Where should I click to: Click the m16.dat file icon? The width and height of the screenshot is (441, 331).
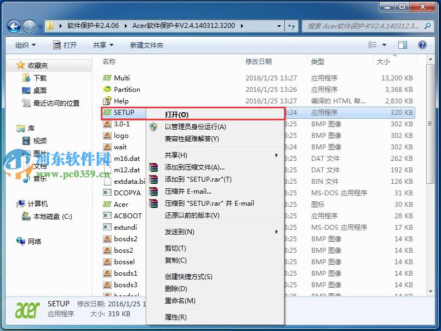point(106,158)
